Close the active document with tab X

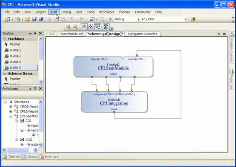(x=224, y=34)
